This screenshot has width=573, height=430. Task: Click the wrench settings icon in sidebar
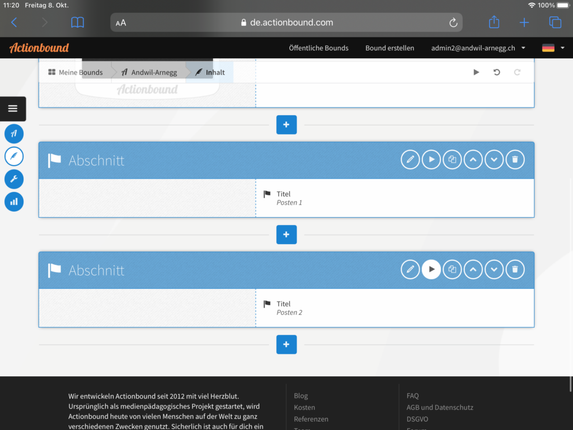point(14,179)
